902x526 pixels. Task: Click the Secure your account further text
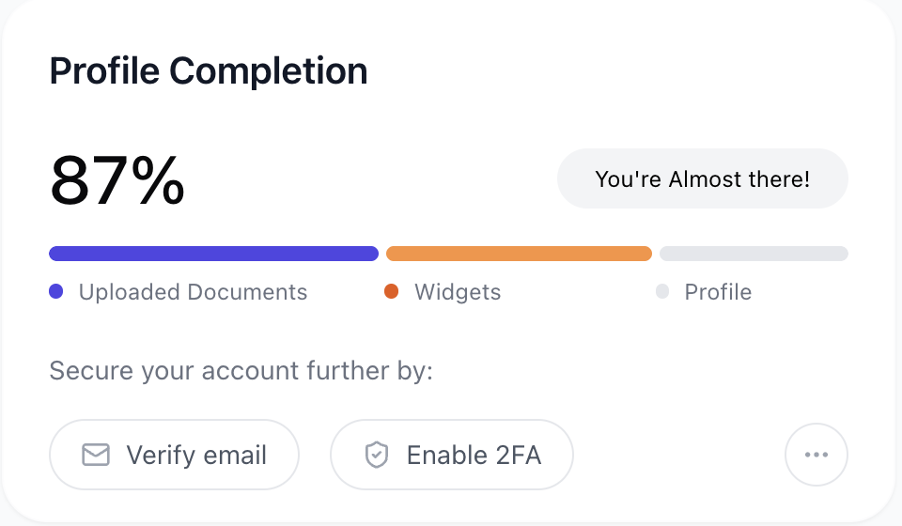coord(241,371)
